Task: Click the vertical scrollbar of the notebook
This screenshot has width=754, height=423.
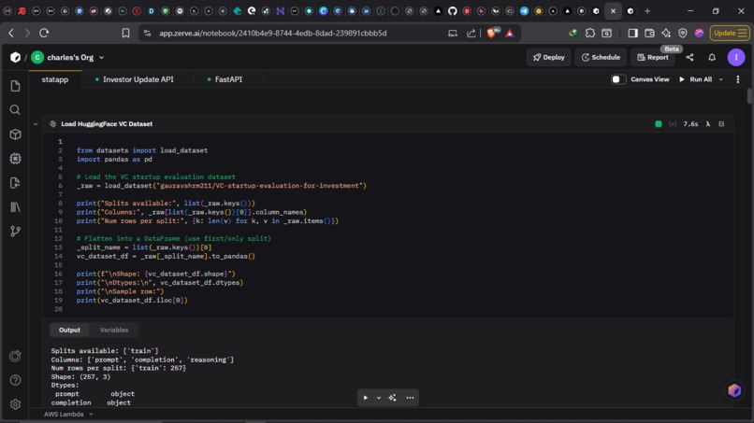Action: [x=749, y=96]
